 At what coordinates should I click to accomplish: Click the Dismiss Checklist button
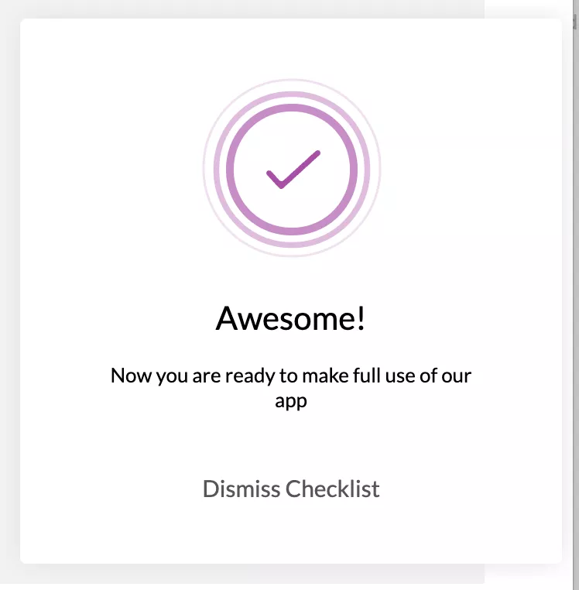click(291, 489)
